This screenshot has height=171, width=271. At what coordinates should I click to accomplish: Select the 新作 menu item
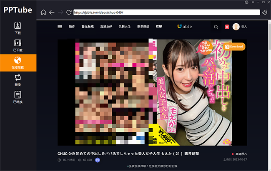[72, 27]
